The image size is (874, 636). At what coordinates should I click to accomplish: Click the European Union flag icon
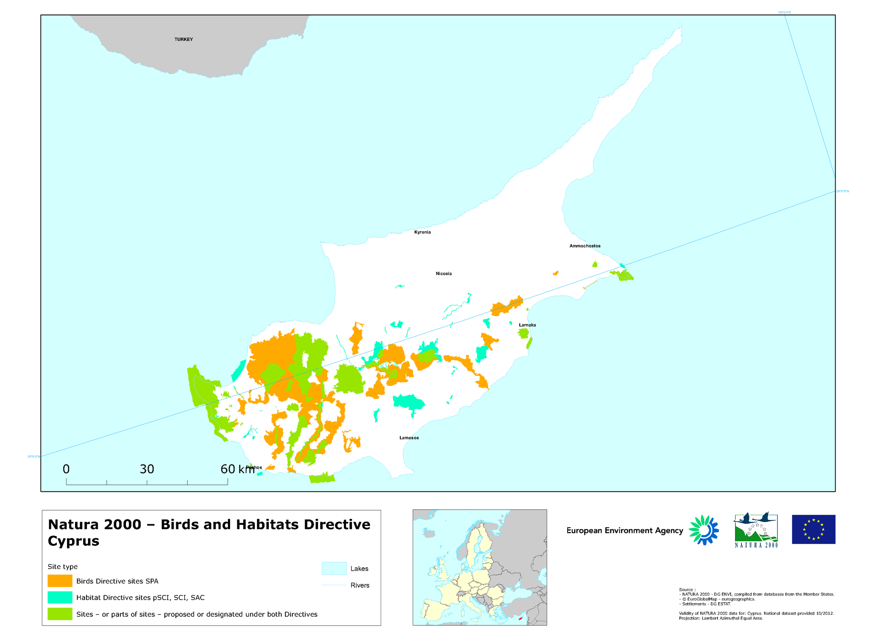(x=813, y=529)
